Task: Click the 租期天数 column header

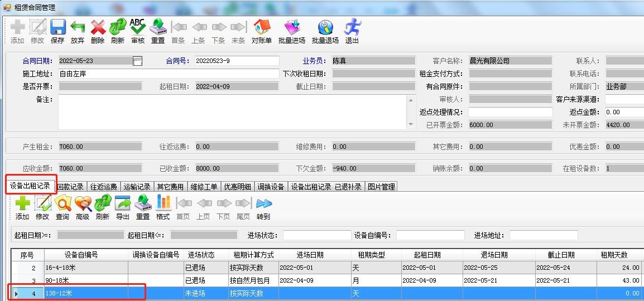Action: (x=618, y=255)
